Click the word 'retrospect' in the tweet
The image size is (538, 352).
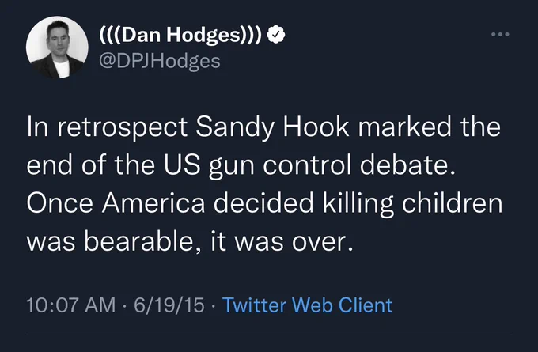click(122, 128)
